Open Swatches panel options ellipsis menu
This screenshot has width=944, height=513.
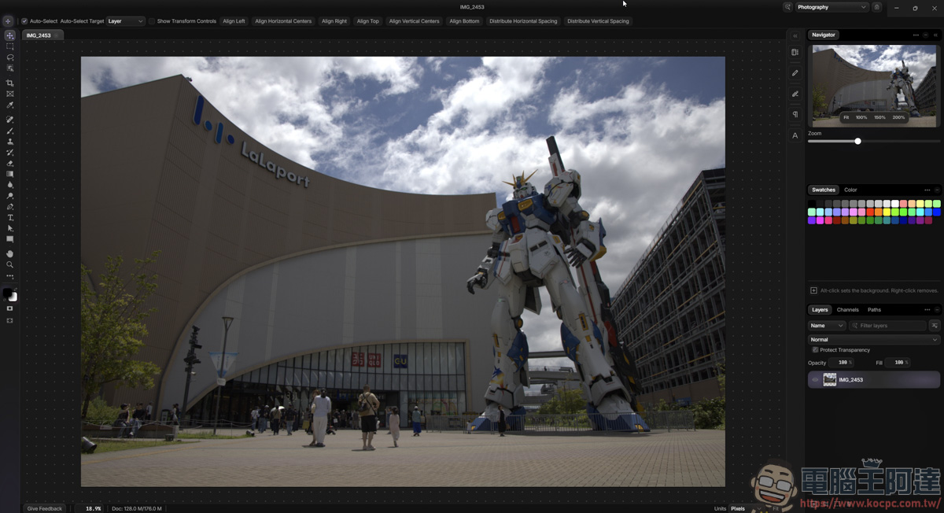click(927, 190)
